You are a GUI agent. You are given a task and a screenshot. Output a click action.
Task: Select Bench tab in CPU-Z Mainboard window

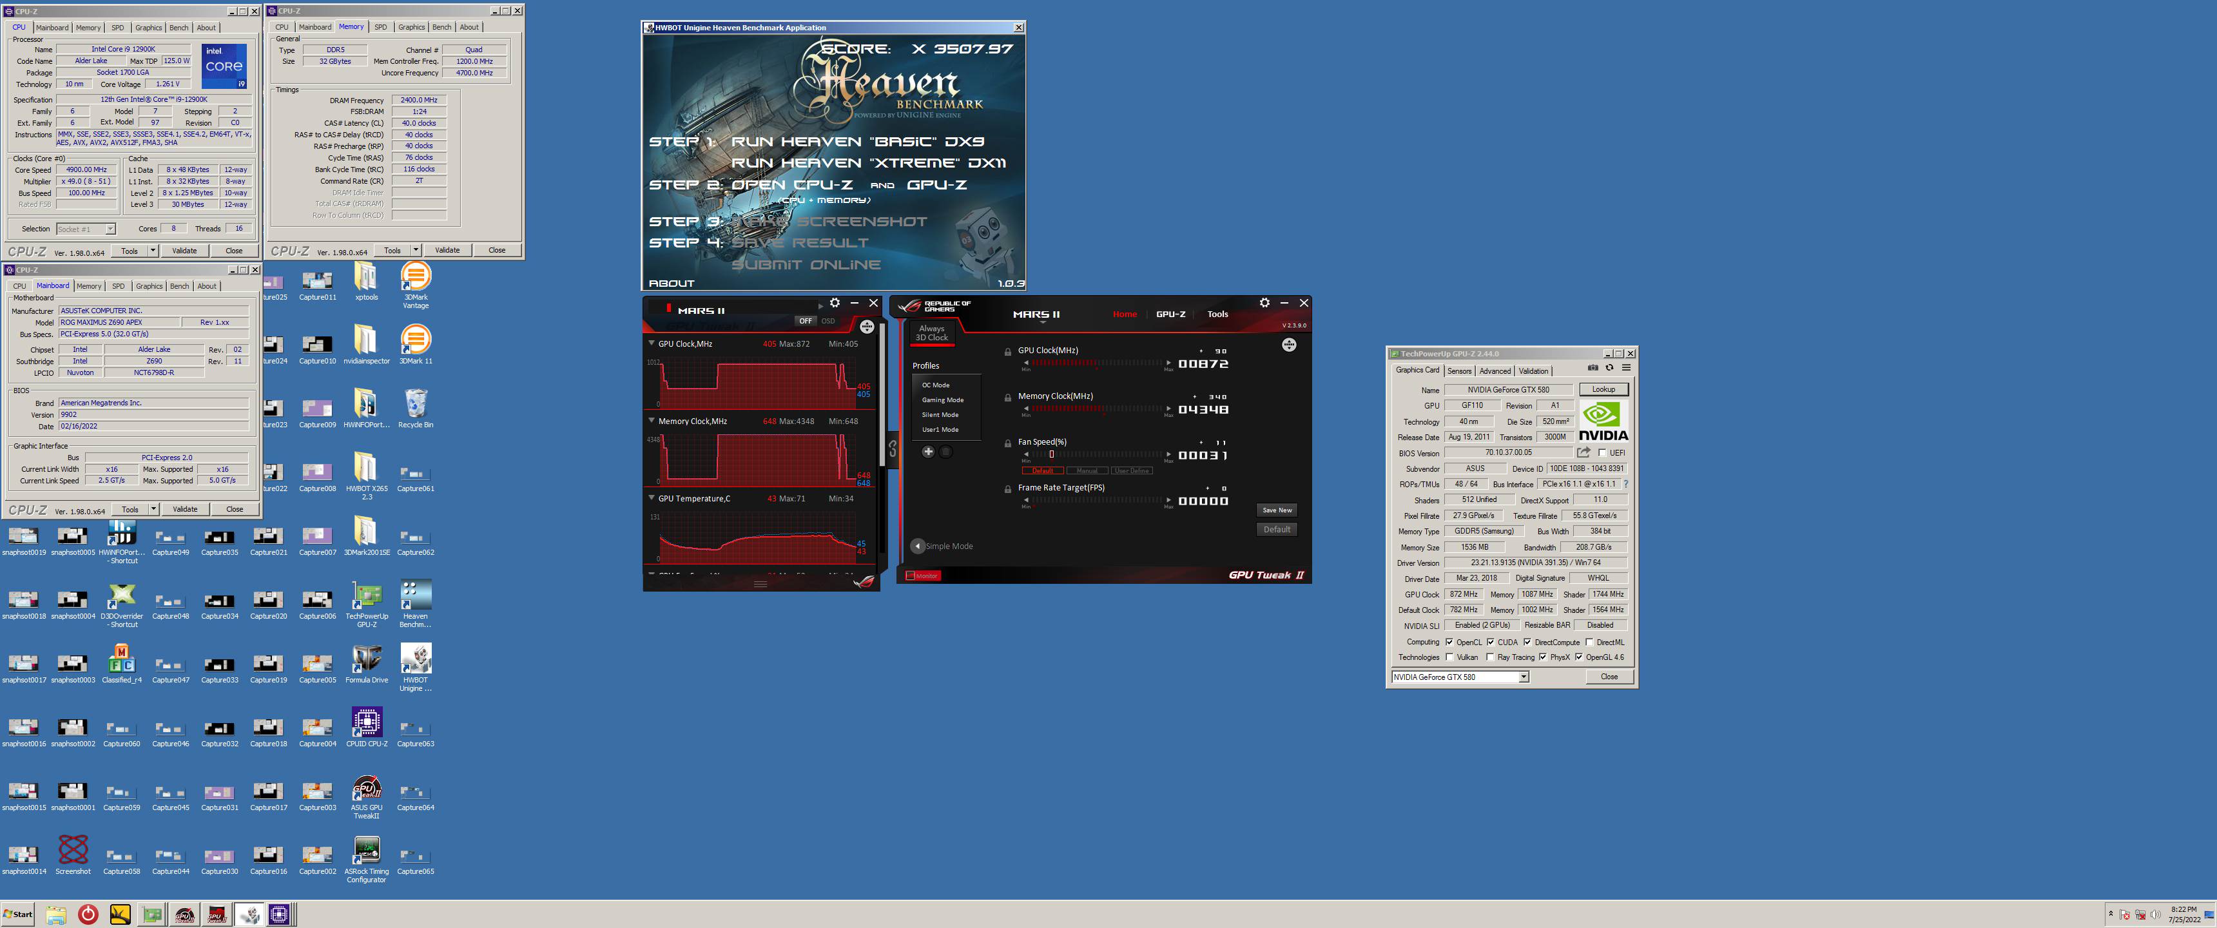(179, 285)
